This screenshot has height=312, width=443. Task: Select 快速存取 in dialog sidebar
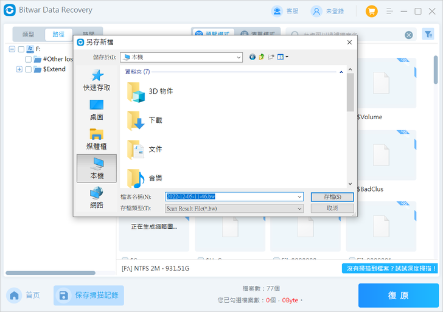(97, 80)
